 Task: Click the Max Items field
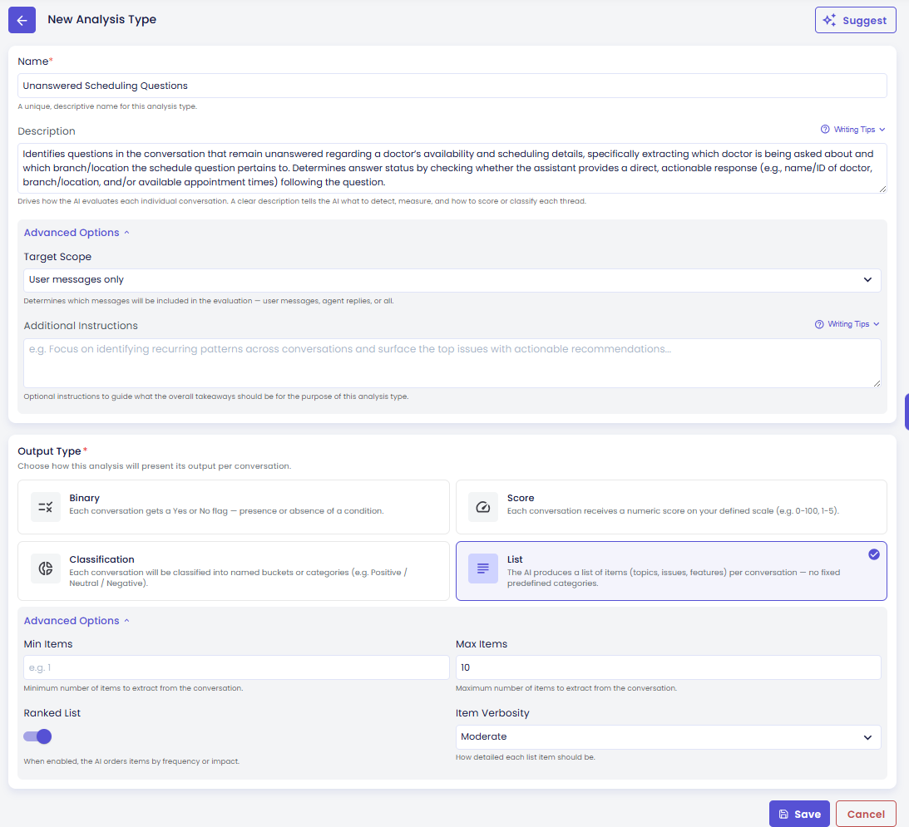pyautogui.click(x=669, y=667)
